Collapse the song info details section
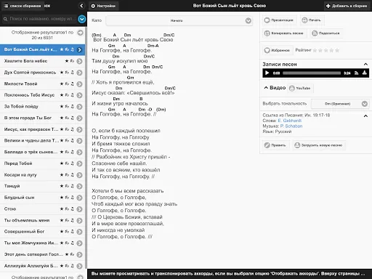This screenshot has height=279, width=372. coord(365,116)
